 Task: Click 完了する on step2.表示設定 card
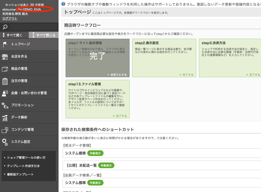coord(187,75)
